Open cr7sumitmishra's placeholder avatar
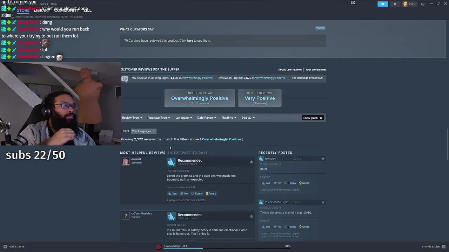 click(x=125, y=216)
